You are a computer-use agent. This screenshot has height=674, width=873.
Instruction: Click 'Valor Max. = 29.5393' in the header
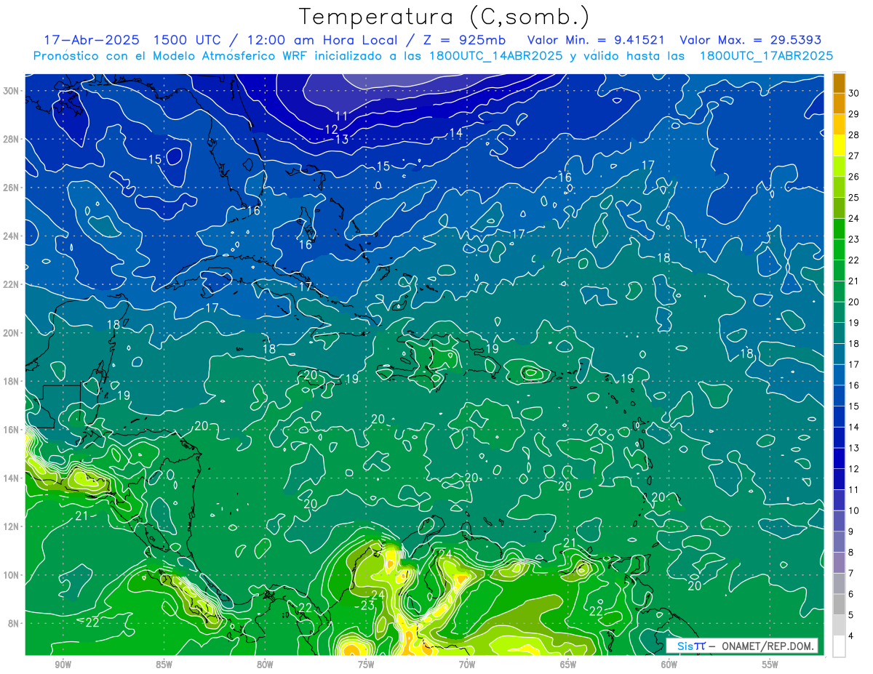[750, 40]
